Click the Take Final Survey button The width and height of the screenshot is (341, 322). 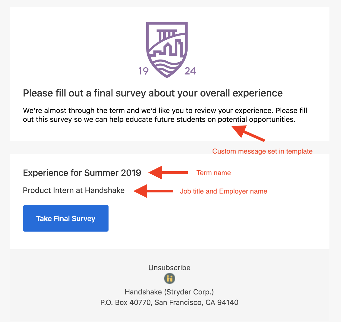click(66, 218)
